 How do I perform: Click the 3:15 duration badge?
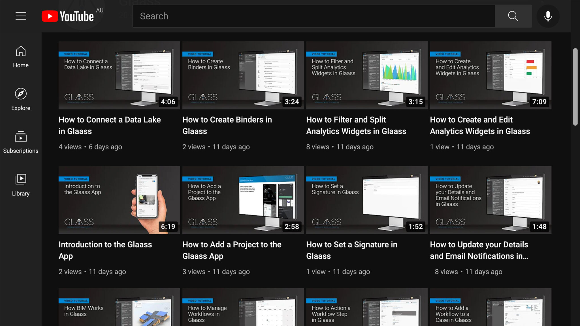click(416, 102)
